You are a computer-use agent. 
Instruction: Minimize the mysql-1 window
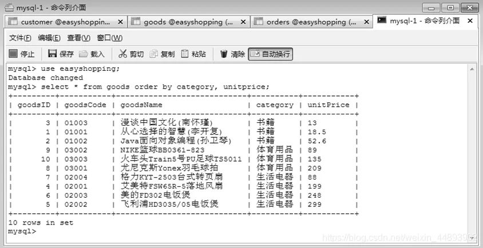(x=431, y=7)
